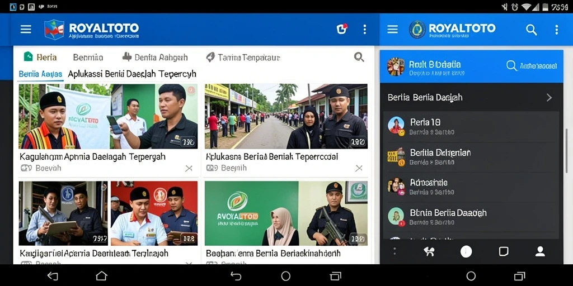Open headline 'Kplukasna Beriaa Beniak Tepercodal'

(x=272, y=157)
